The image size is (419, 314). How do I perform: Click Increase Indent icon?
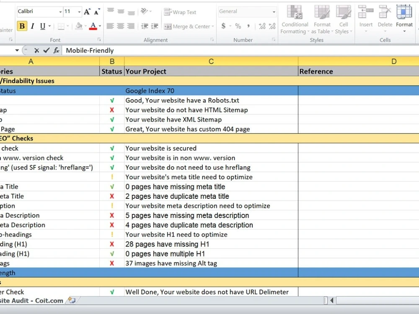[x=155, y=26]
